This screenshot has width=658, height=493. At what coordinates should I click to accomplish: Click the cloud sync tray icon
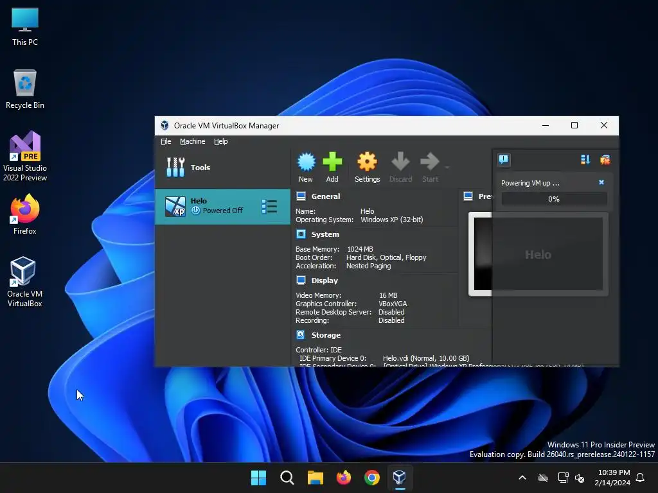543,478
